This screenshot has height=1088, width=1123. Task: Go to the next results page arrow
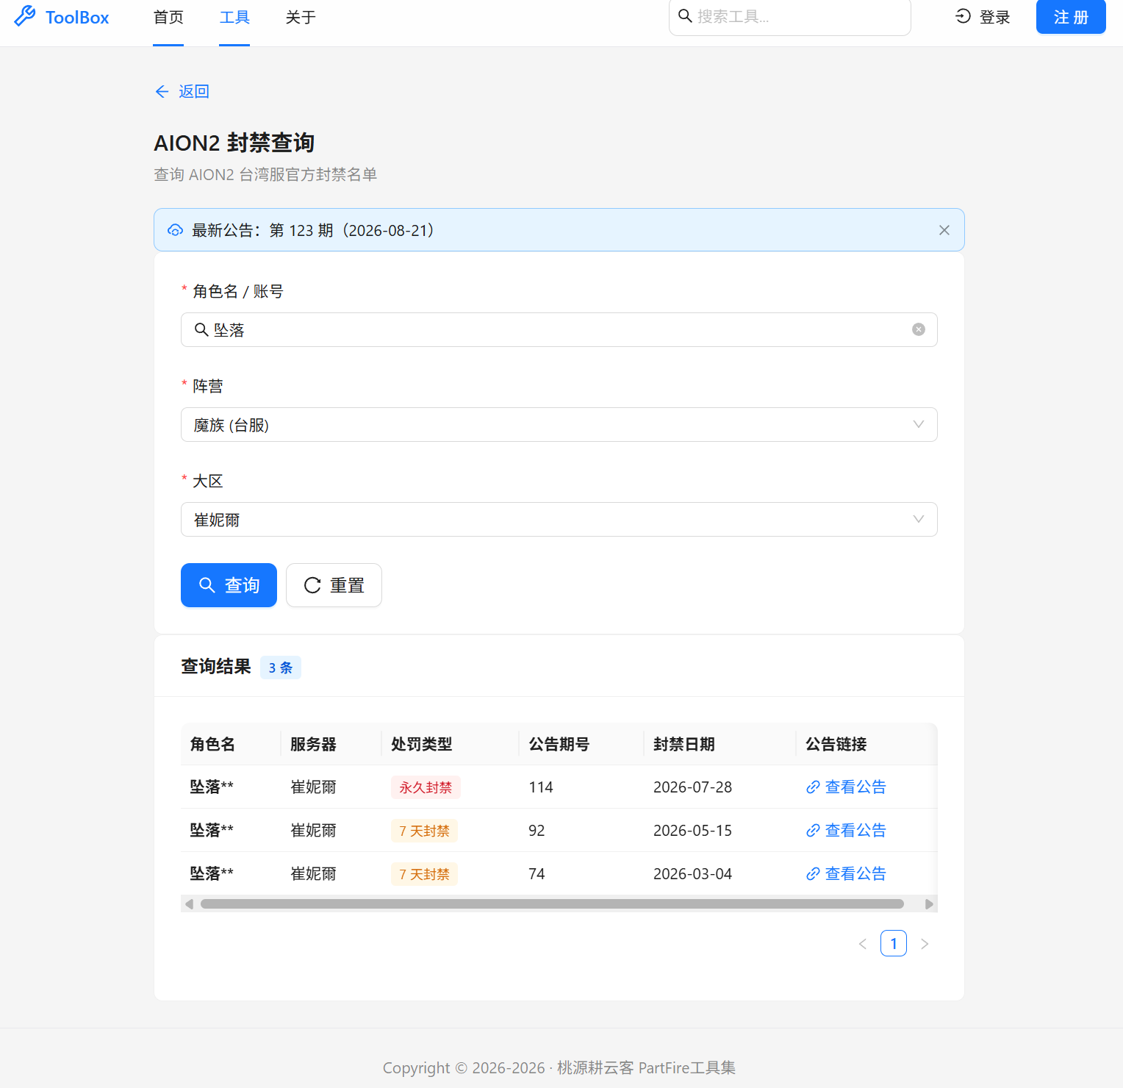[x=925, y=944]
